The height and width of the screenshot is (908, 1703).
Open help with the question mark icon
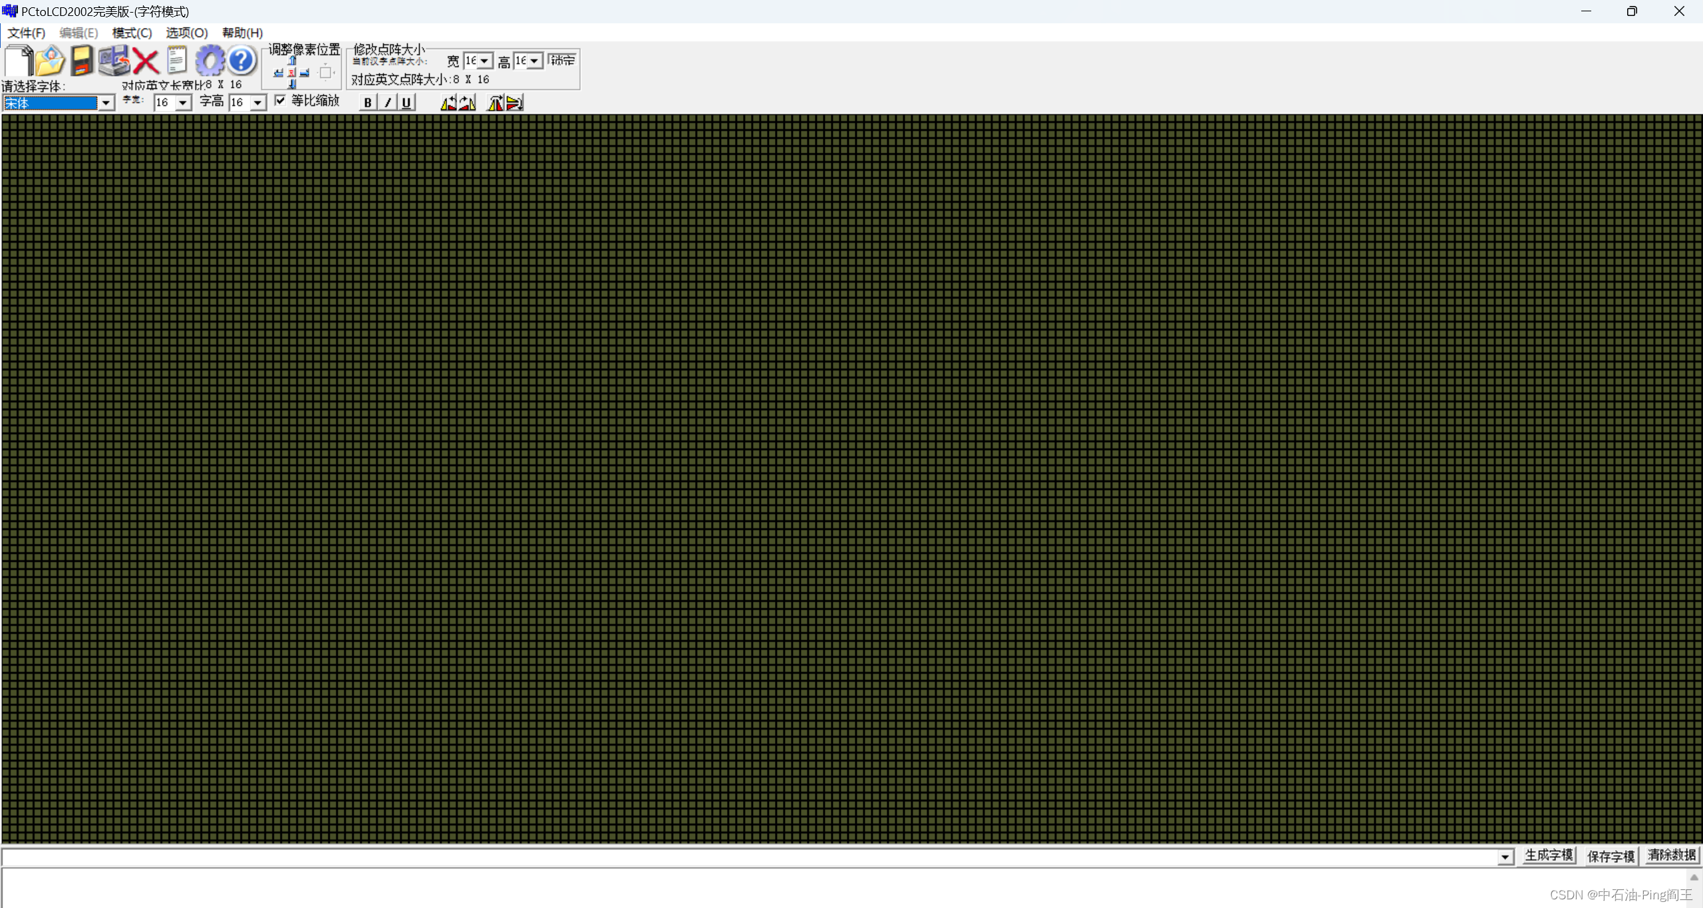241,61
